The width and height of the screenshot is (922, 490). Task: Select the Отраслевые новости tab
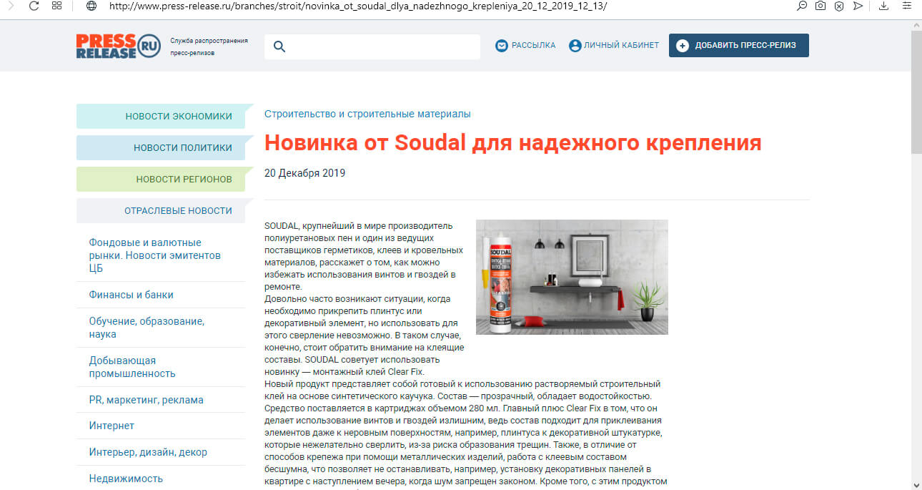pyautogui.click(x=165, y=210)
